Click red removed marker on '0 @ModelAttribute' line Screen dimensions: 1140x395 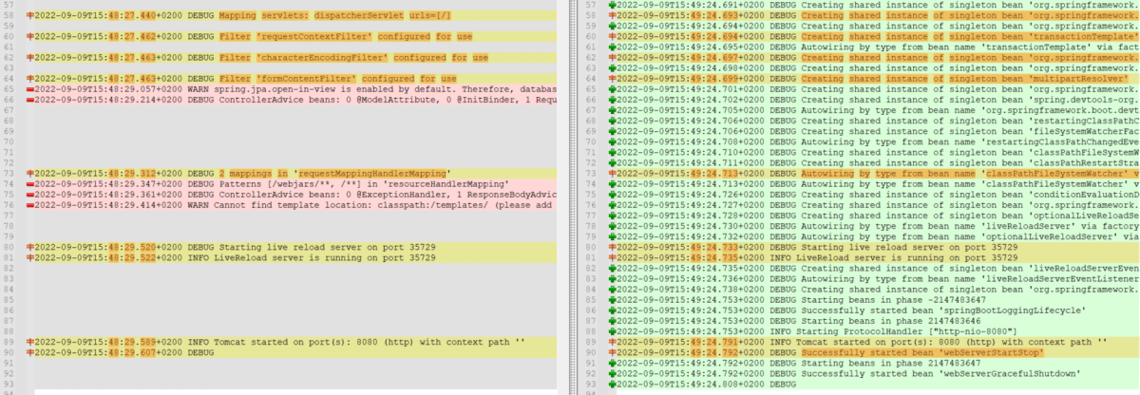point(31,99)
